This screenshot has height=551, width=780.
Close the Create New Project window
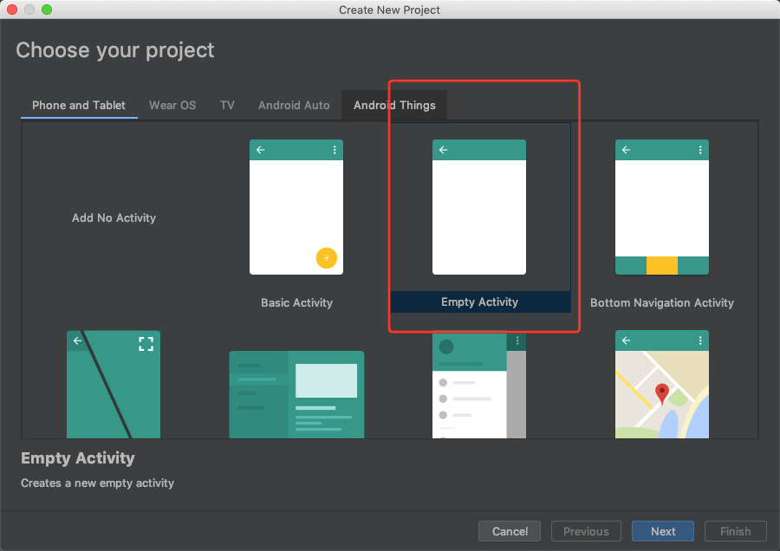(12, 10)
